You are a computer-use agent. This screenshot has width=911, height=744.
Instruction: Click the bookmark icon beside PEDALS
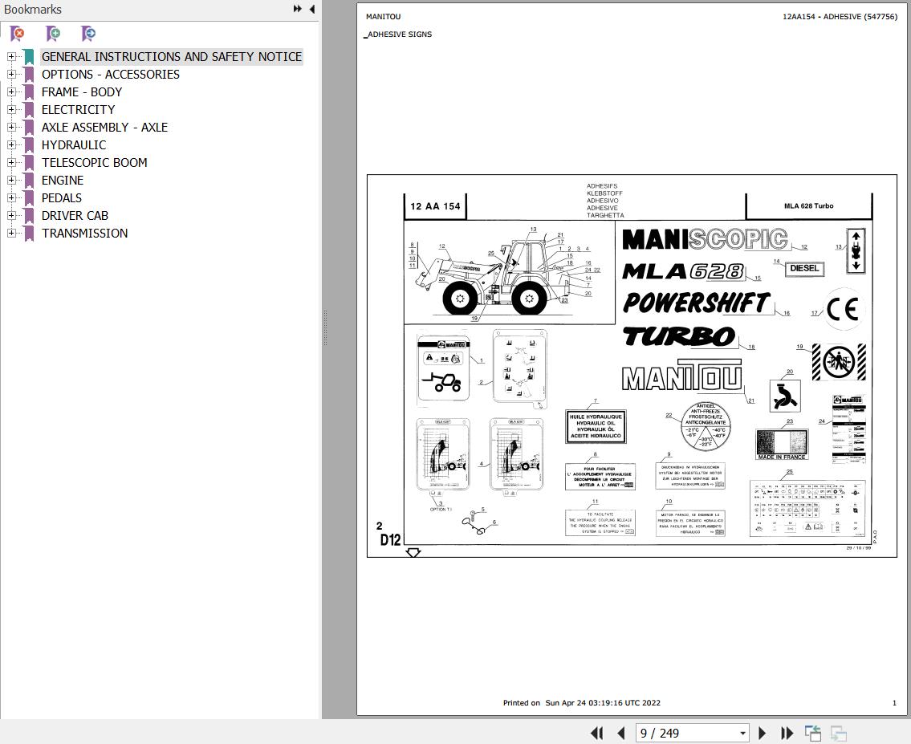[28, 198]
